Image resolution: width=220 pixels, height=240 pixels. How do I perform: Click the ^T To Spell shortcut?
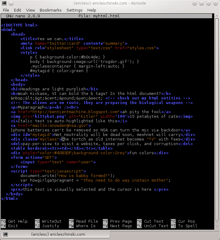184,226
